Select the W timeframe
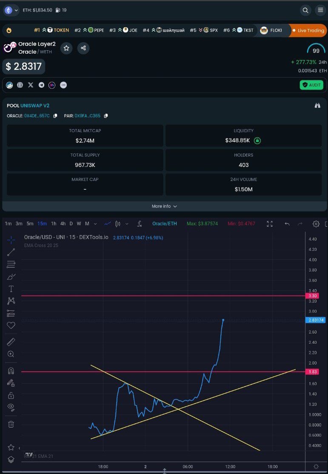Viewport: 328px width, 474px height. tap(79, 224)
